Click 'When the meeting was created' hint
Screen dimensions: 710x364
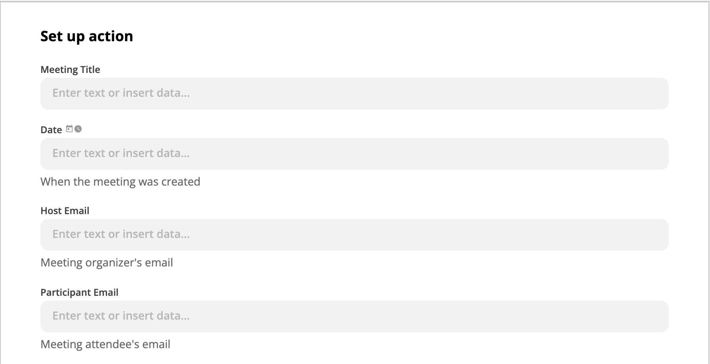[120, 182]
